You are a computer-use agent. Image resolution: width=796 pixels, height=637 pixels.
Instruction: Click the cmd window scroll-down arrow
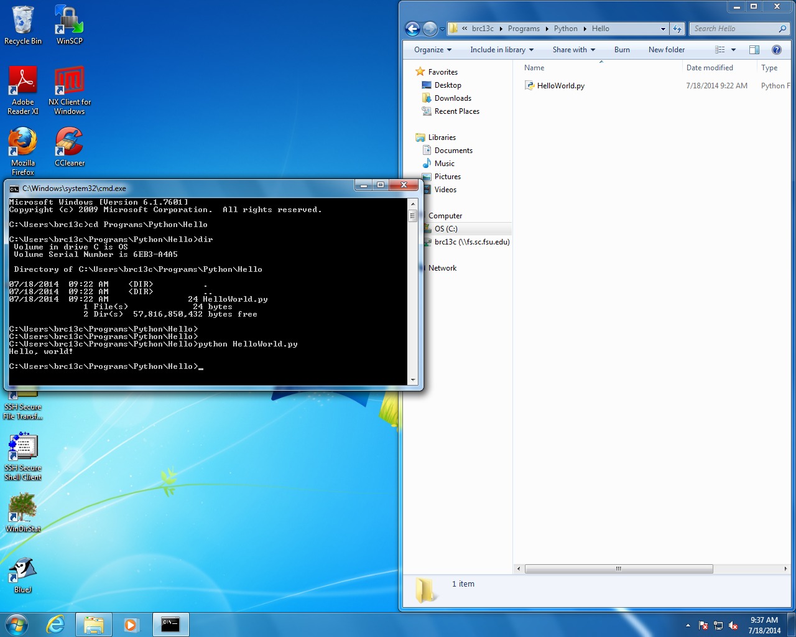412,380
